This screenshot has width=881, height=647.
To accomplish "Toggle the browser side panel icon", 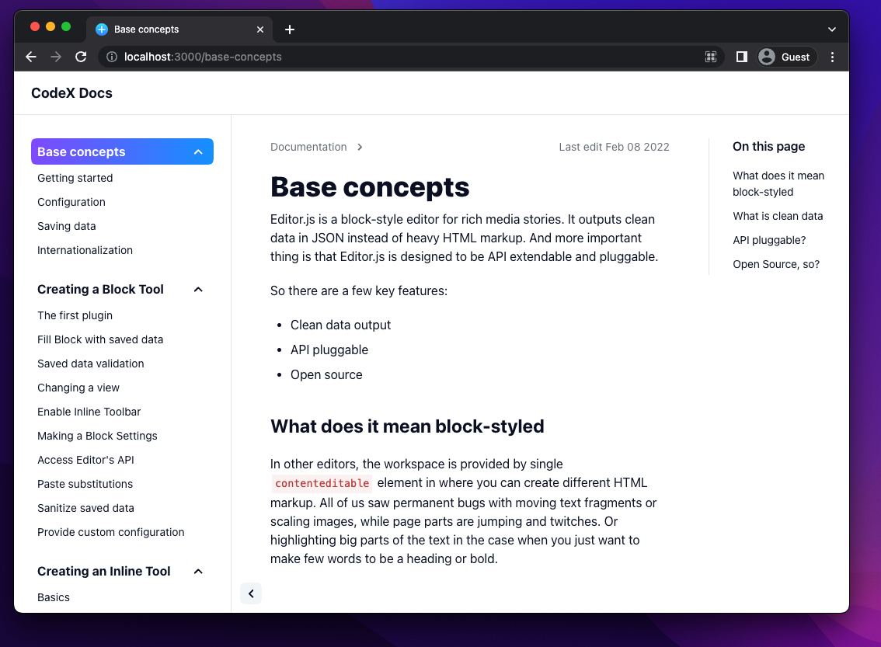I will 742,57.
